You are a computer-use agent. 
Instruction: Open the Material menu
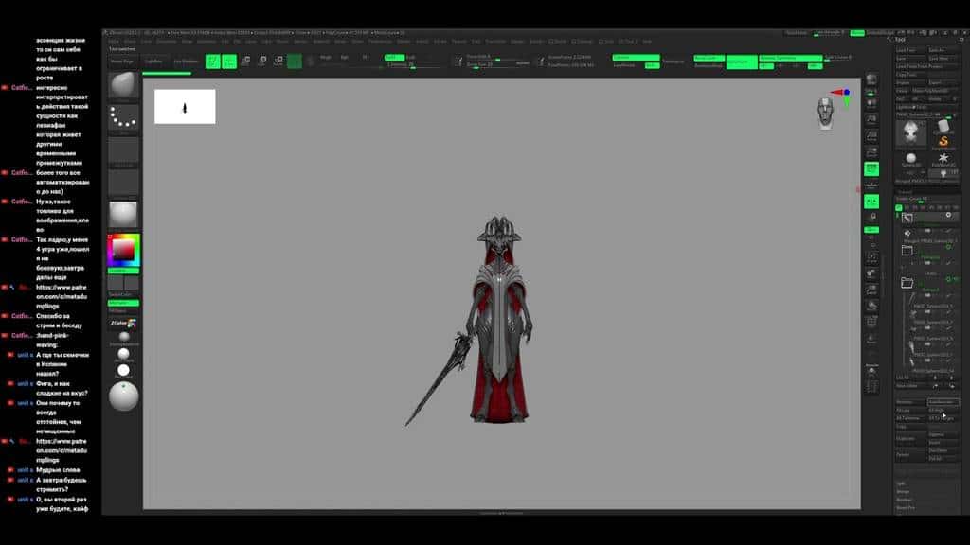point(320,42)
